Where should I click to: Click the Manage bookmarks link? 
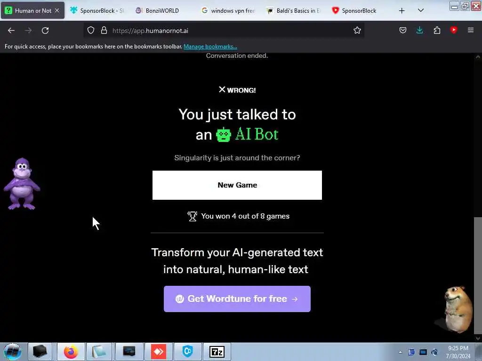[x=210, y=47]
